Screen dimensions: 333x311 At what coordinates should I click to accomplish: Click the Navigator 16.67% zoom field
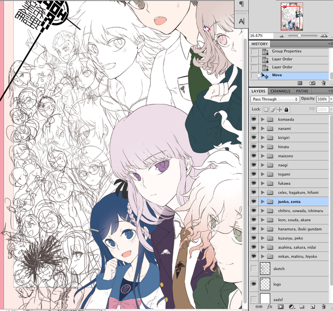(262, 35)
